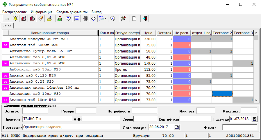Click the blank white page icon
The width and height of the screenshot is (261, 140).
[134, 19]
